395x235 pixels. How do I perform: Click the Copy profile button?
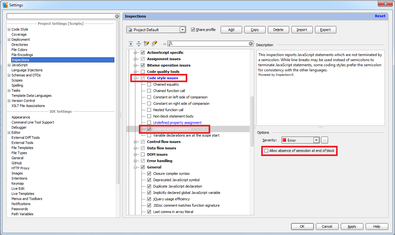(x=255, y=30)
